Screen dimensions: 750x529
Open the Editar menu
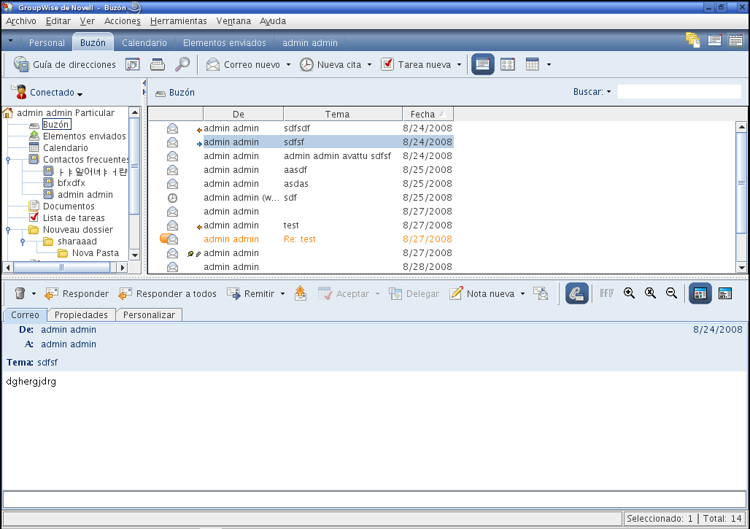pos(58,21)
